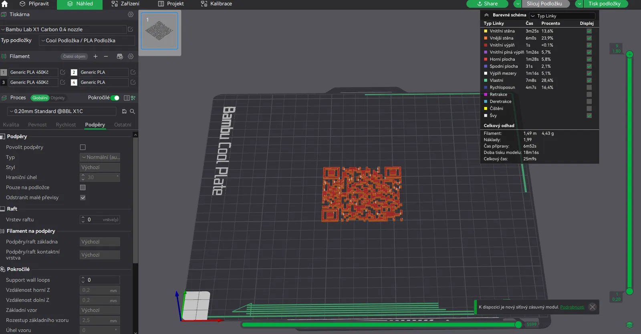Add a new filament slot
This screenshot has width=641, height=334.
95,57
